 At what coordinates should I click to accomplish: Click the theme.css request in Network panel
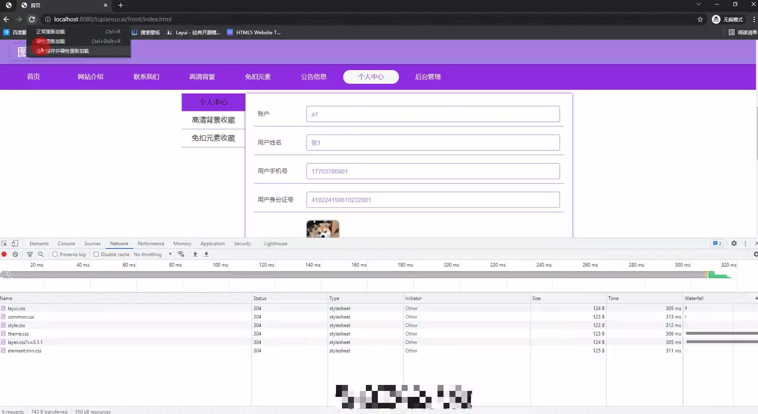tap(18, 334)
